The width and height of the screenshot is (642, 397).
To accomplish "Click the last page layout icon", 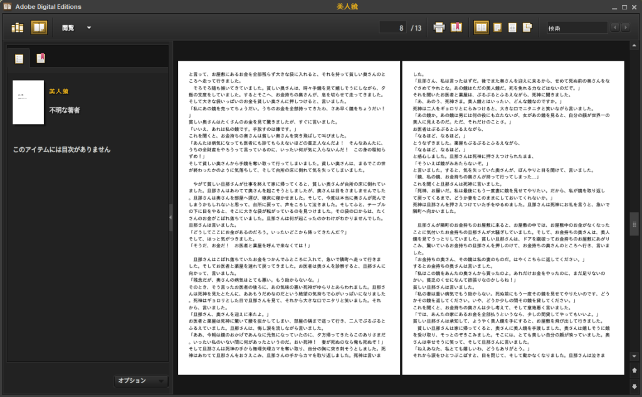I will (528, 28).
